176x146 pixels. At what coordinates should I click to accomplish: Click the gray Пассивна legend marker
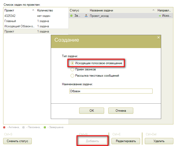(x=23, y=127)
